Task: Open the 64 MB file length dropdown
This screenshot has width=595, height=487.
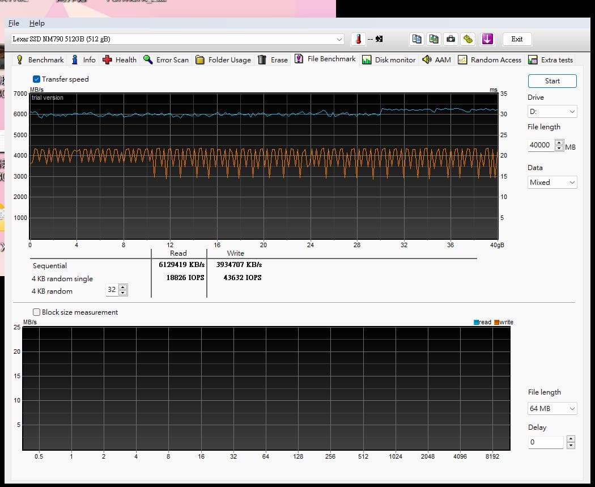Action: [552, 408]
